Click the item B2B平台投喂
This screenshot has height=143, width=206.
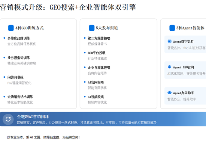(x=97, y=53)
